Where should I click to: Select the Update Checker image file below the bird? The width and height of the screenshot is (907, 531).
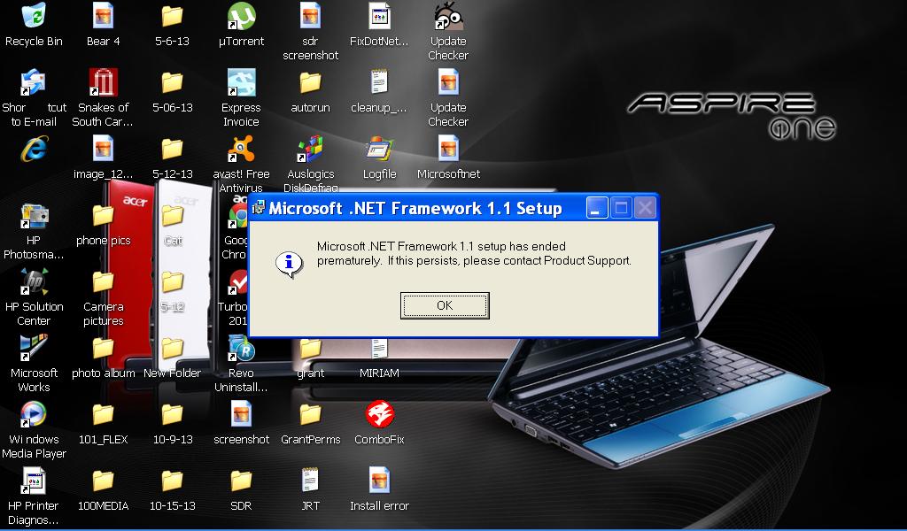point(448,82)
